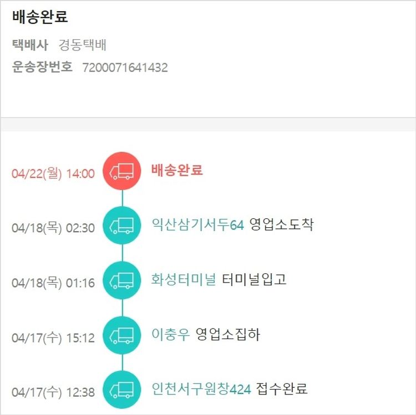Click truck icon beside 인천서구원창424 접수완료
The width and height of the screenshot is (416, 415).
[x=122, y=389]
